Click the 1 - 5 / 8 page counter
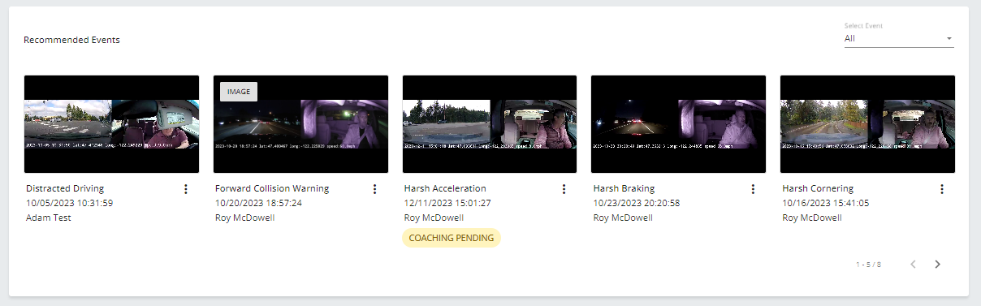This screenshot has width=981, height=306. point(868,265)
